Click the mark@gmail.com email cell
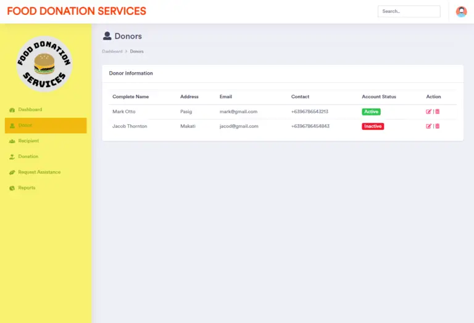Viewport: 474px width, 323px height. coord(238,112)
